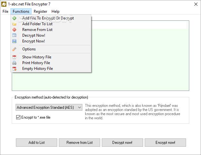Click the Empty History File calendar icon
201x155 pixels.
click(14, 69)
